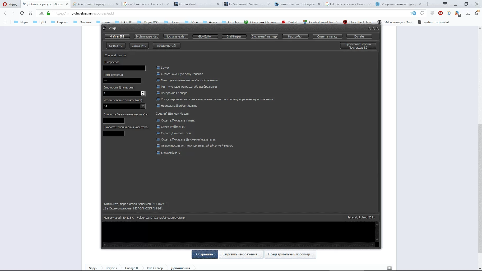Open the Adblock Plus (ABP) extension icon
482x271 pixels.
click(x=441, y=13)
